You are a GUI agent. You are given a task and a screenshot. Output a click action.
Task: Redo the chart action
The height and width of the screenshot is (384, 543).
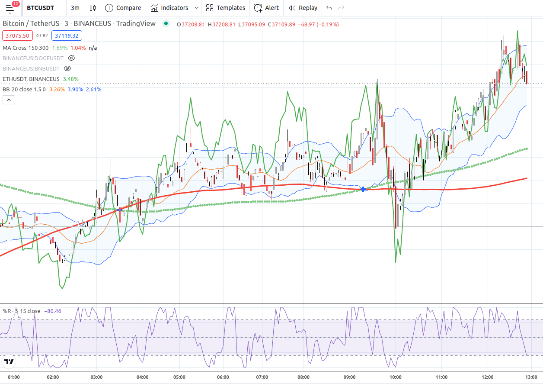[342, 8]
